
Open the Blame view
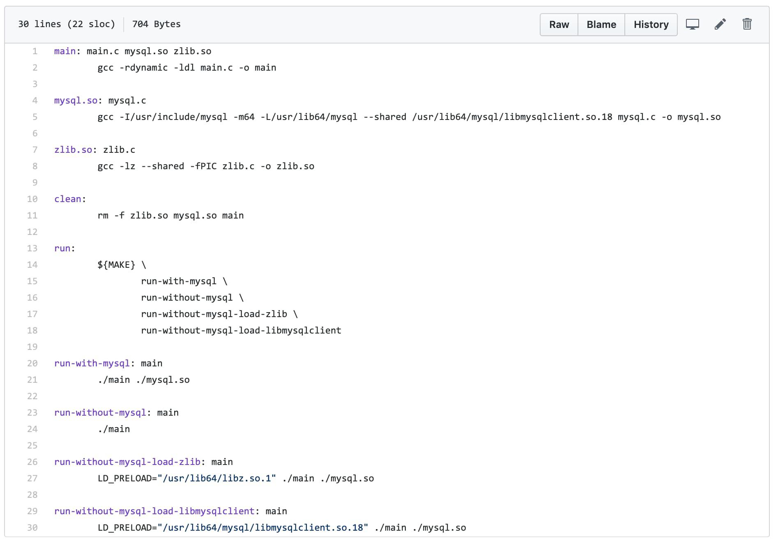(x=601, y=25)
